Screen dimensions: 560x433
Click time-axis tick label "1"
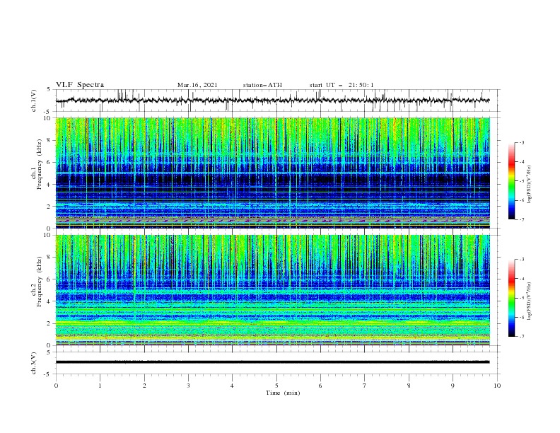click(x=100, y=386)
